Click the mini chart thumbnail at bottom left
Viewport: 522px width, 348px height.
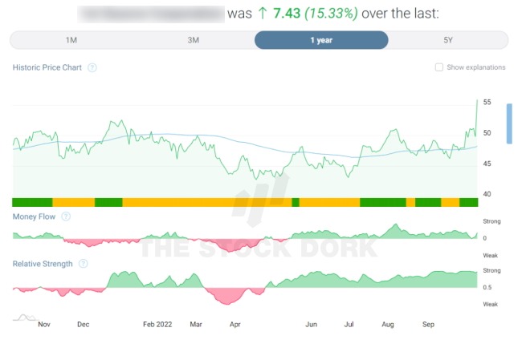pyautogui.click(x=24, y=318)
